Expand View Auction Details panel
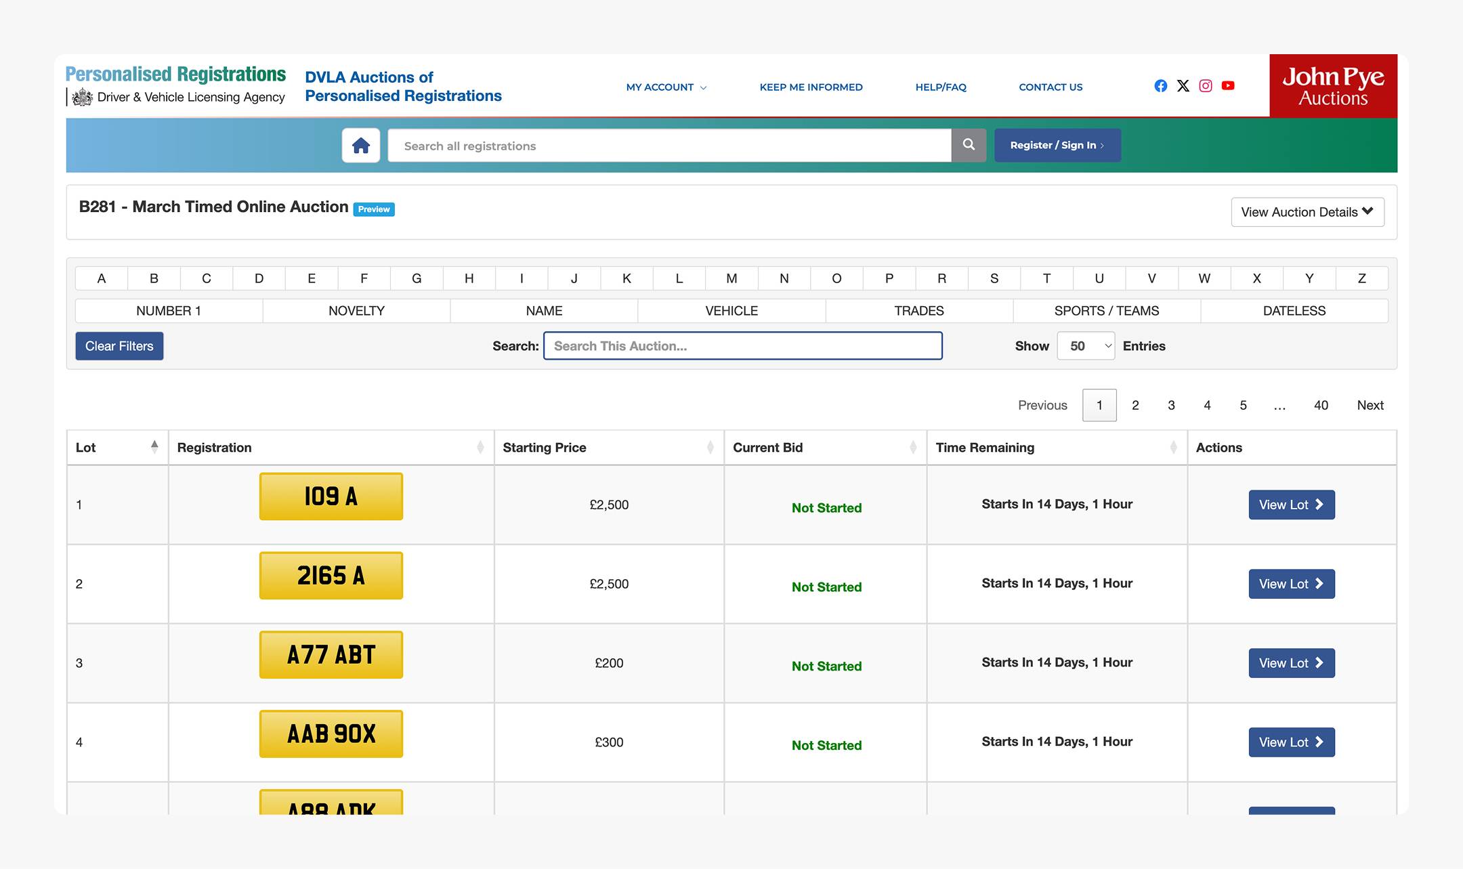This screenshot has height=869, width=1463. 1307,212
